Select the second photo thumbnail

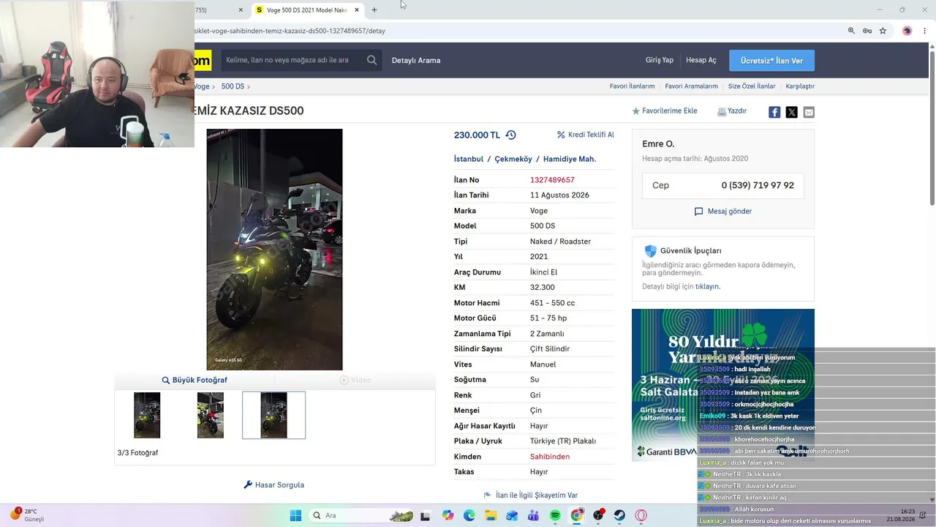click(x=211, y=415)
